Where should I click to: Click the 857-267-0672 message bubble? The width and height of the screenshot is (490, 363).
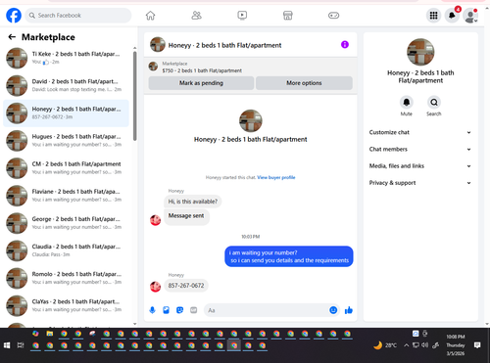[186, 286]
